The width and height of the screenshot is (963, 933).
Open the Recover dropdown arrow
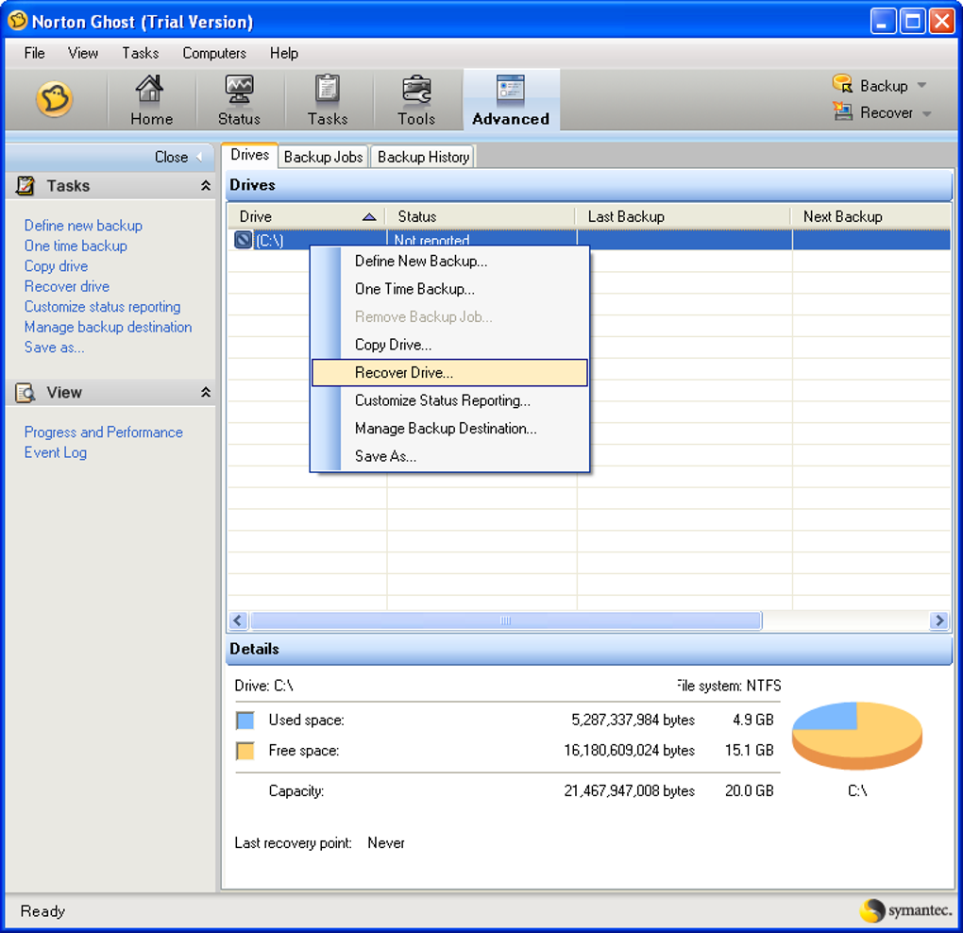point(927,113)
